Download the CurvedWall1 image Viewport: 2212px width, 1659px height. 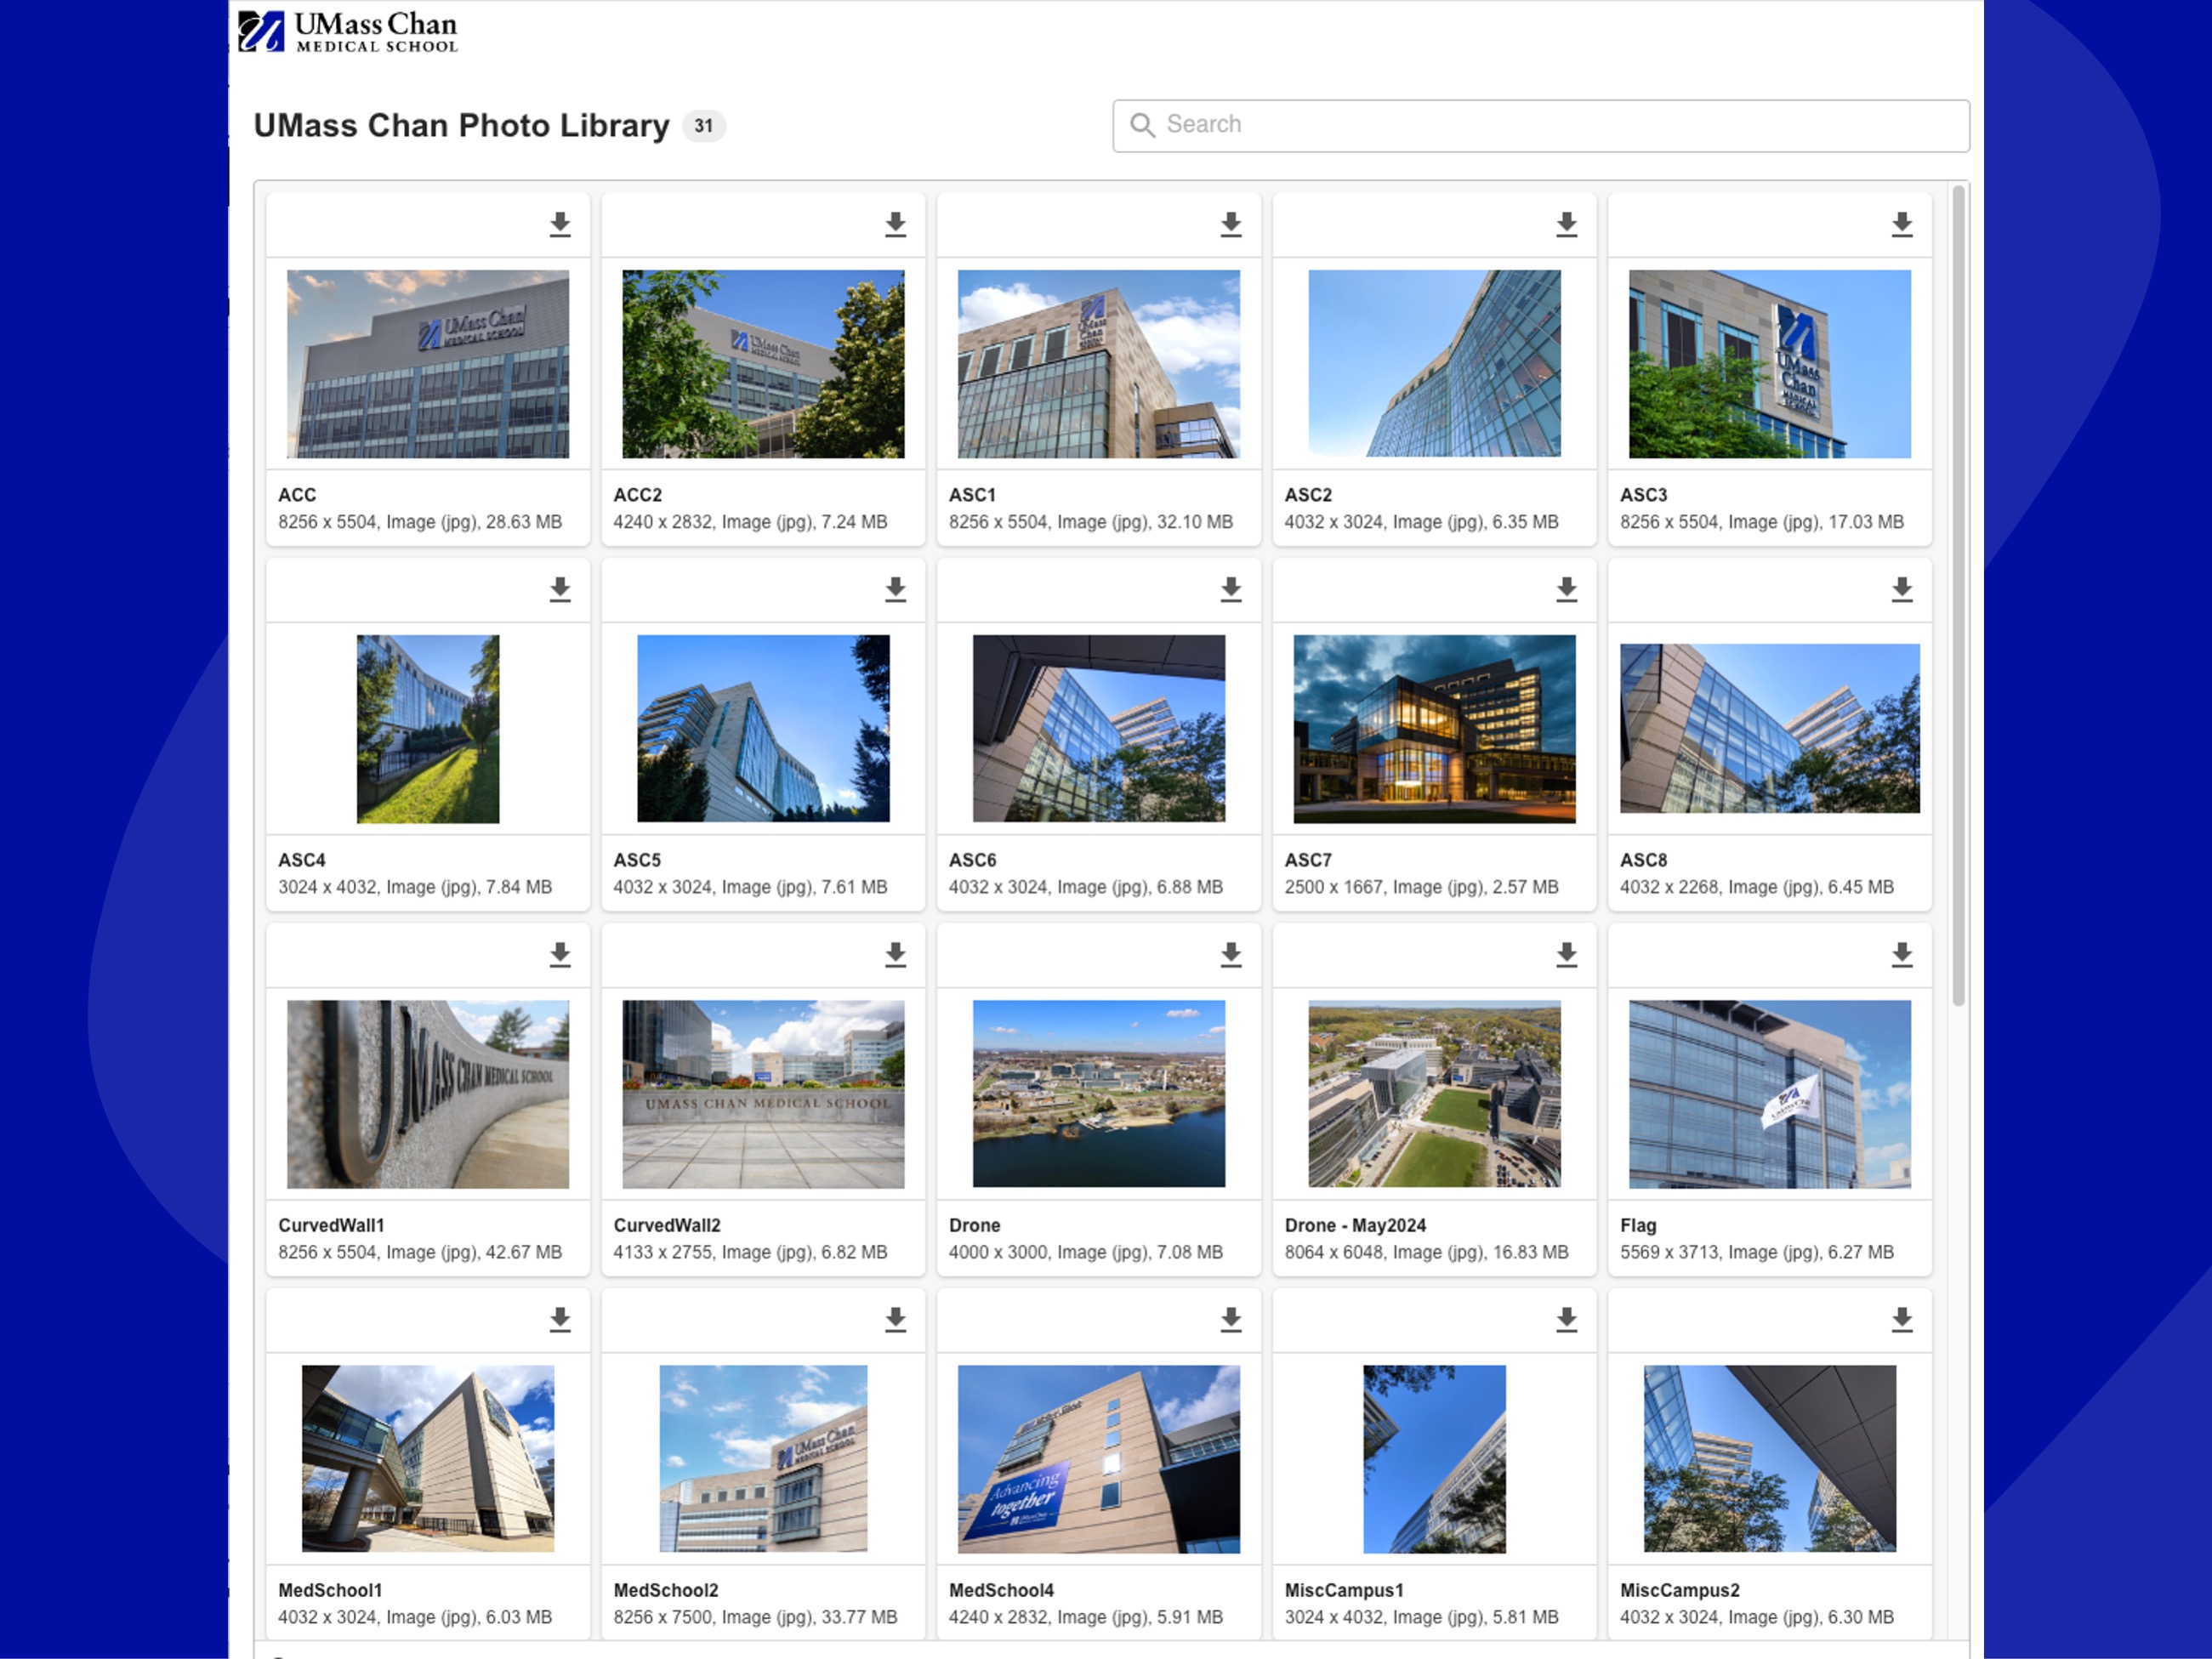coord(560,956)
